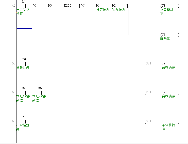Click step number 58

click(13, 121)
